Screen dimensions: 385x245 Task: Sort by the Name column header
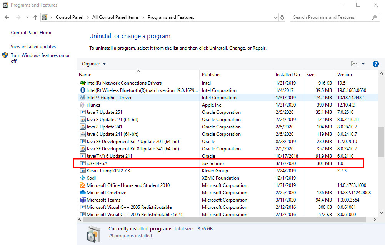click(139, 74)
